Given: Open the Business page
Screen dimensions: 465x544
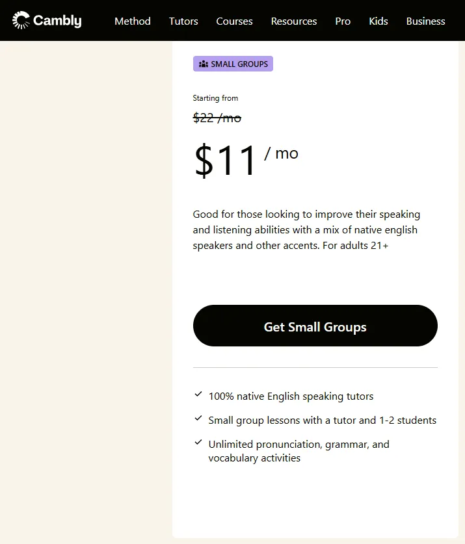Looking at the screenshot, I should (x=425, y=21).
